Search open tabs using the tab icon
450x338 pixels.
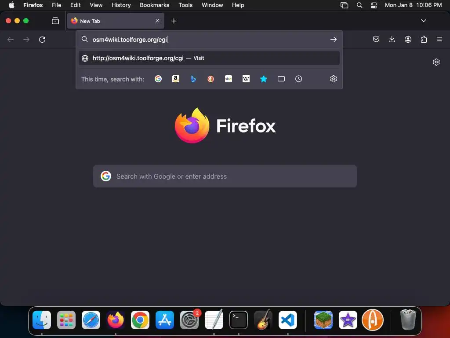pyautogui.click(x=281, y=79)
